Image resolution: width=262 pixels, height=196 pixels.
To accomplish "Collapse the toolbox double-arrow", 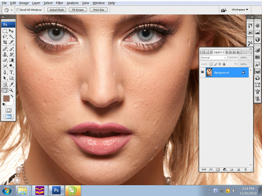I will [3, 17].
